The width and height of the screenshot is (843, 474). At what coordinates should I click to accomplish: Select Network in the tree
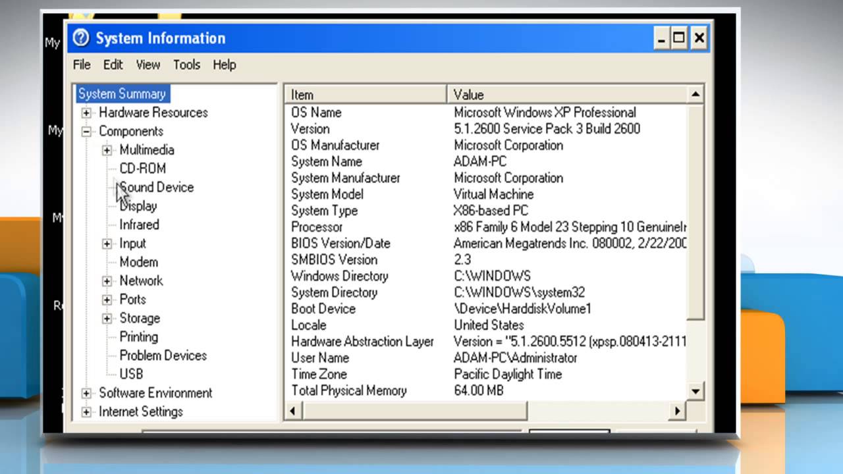(141, 280)
